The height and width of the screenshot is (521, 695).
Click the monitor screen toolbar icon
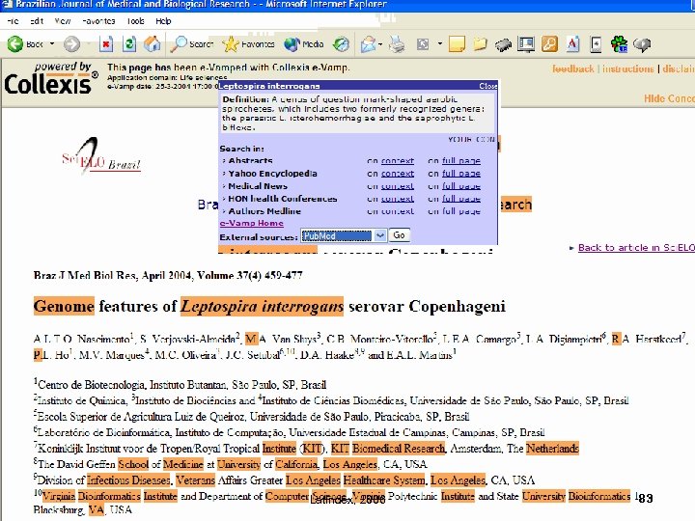(x=526, y=44)
